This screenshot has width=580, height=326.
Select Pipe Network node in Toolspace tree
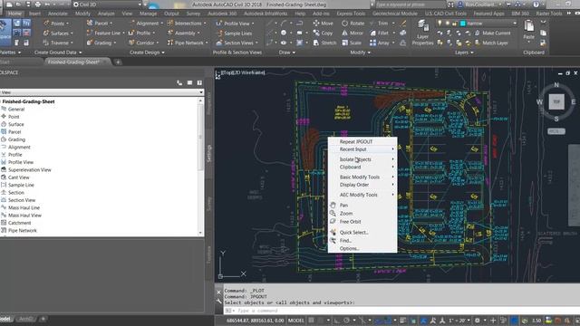[x=22, y=230]
